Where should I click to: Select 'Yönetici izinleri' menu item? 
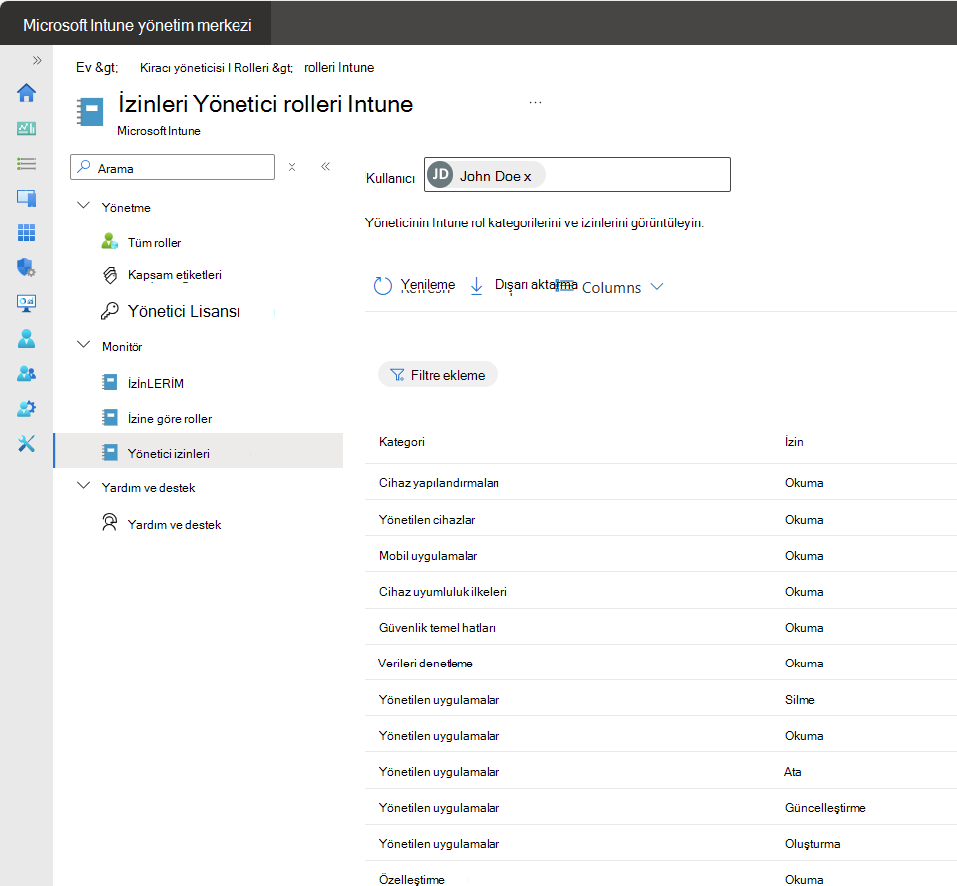click(199, 451)
